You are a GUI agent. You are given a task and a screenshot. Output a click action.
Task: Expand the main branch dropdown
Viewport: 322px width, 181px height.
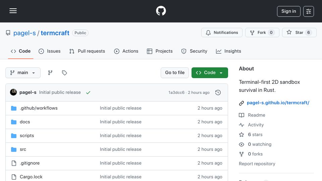(23, 73)
